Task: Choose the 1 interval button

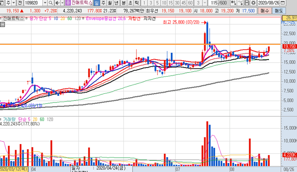Action: click(144, 3)
